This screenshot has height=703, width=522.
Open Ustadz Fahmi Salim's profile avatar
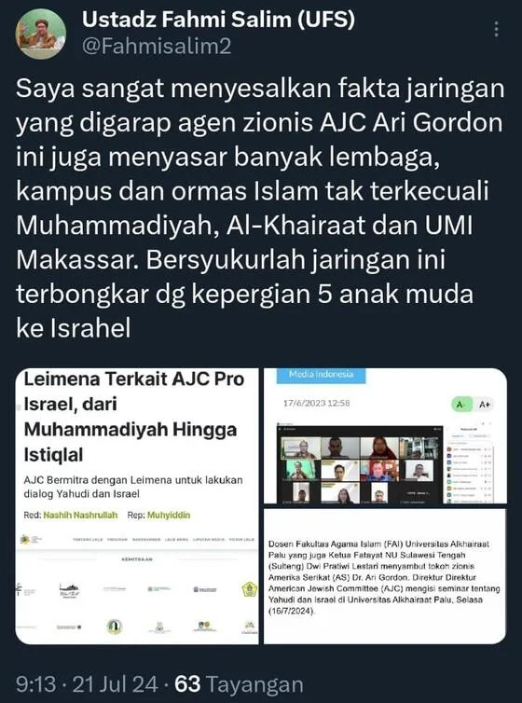coord(41,34)
